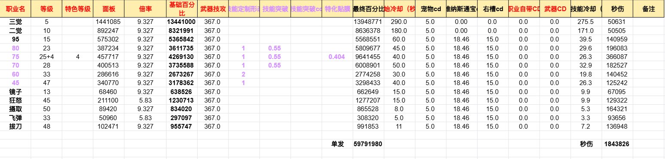The image size is (665, 159).
Task: Select the 面板 header cell
Action: pos(109,9)
